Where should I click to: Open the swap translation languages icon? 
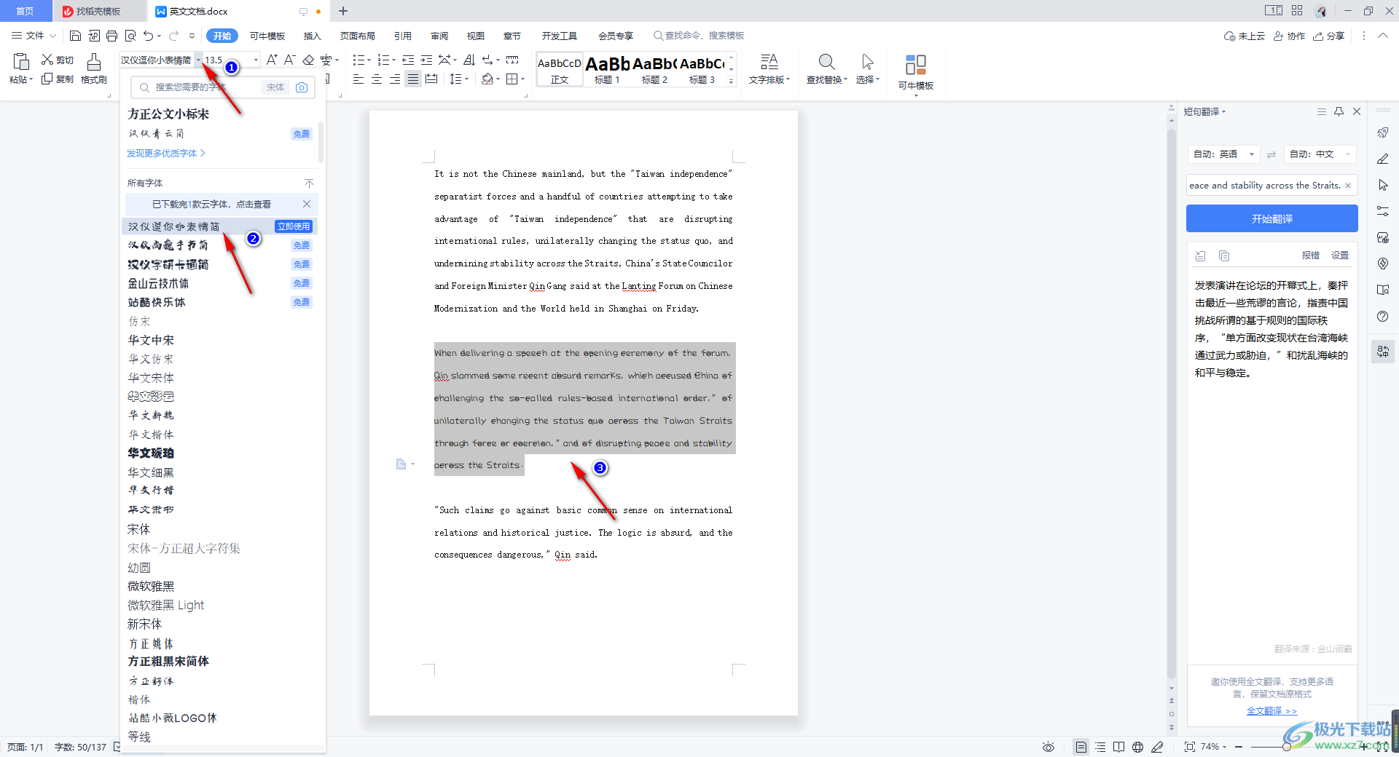pyautogui.click(x=1272, y=154)
